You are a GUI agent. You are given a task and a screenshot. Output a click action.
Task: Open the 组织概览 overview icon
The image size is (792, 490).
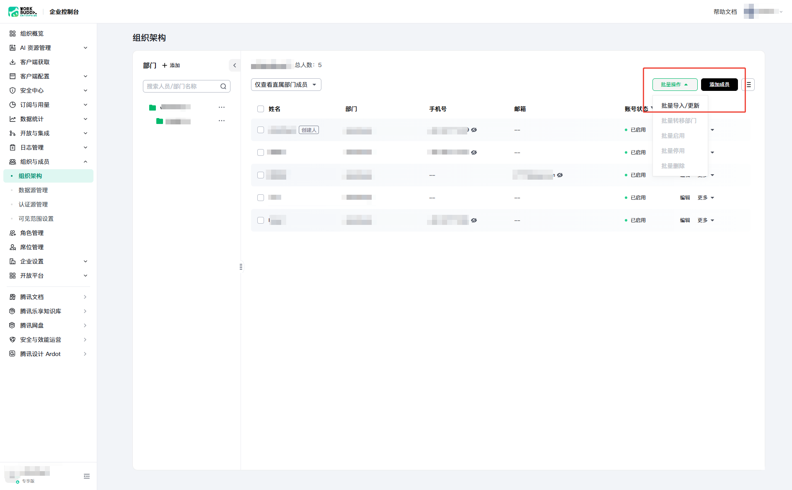(x=13, y=34)
